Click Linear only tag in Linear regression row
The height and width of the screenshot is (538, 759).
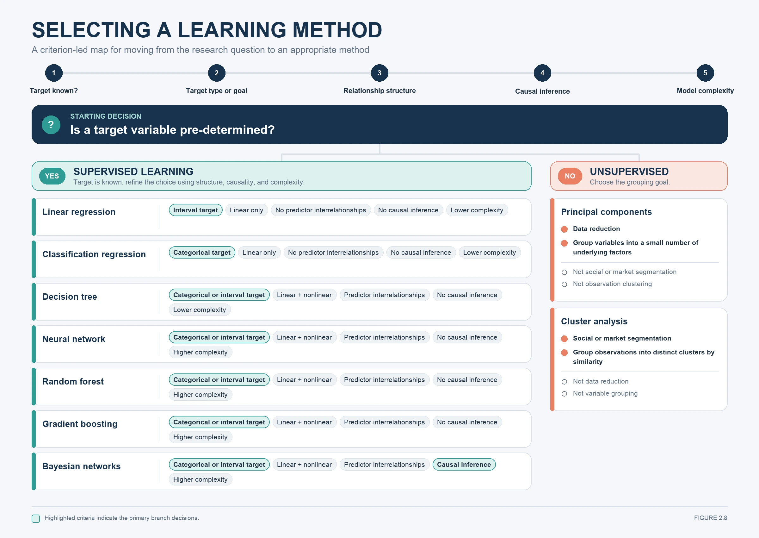pos(247,210)
